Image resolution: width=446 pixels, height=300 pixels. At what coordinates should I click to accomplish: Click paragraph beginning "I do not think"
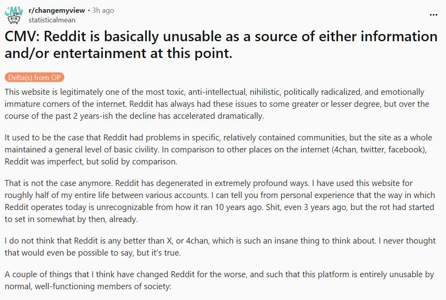tap(220, 246)
